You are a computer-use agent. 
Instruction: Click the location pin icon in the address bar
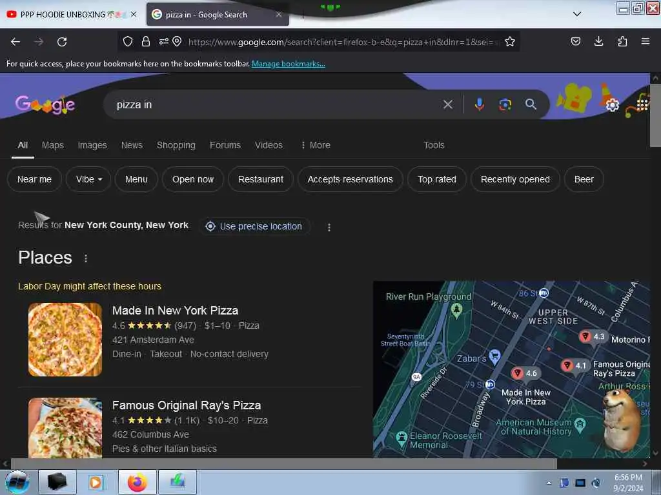[177, 41]
